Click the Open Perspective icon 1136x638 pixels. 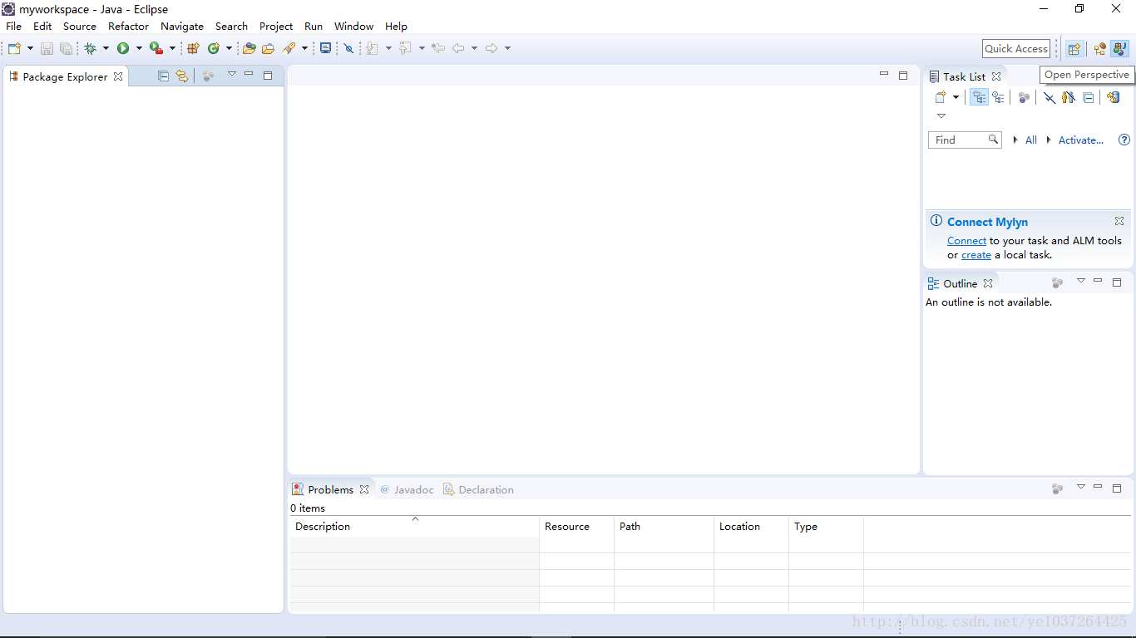pos(1074,49)
